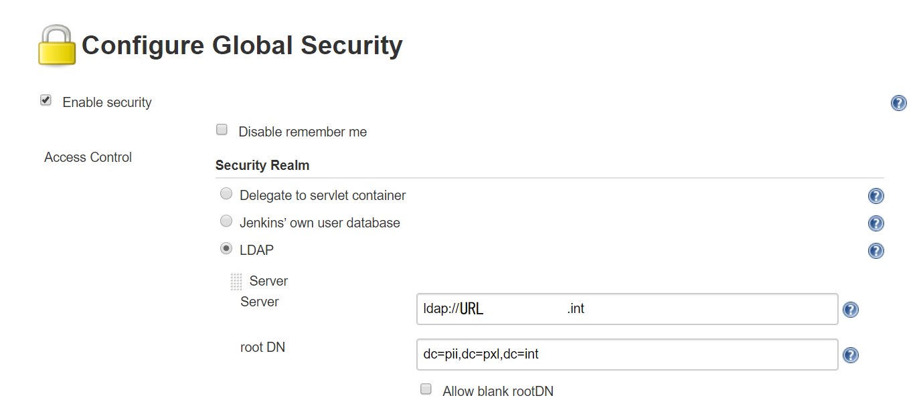
Task: Click into the LDAP Server URL field
Action: tap(626, 309)
